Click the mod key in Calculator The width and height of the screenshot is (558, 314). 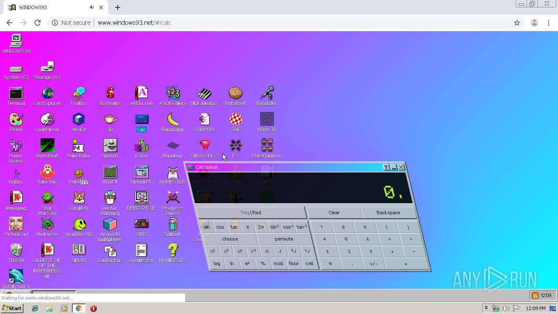278,263
